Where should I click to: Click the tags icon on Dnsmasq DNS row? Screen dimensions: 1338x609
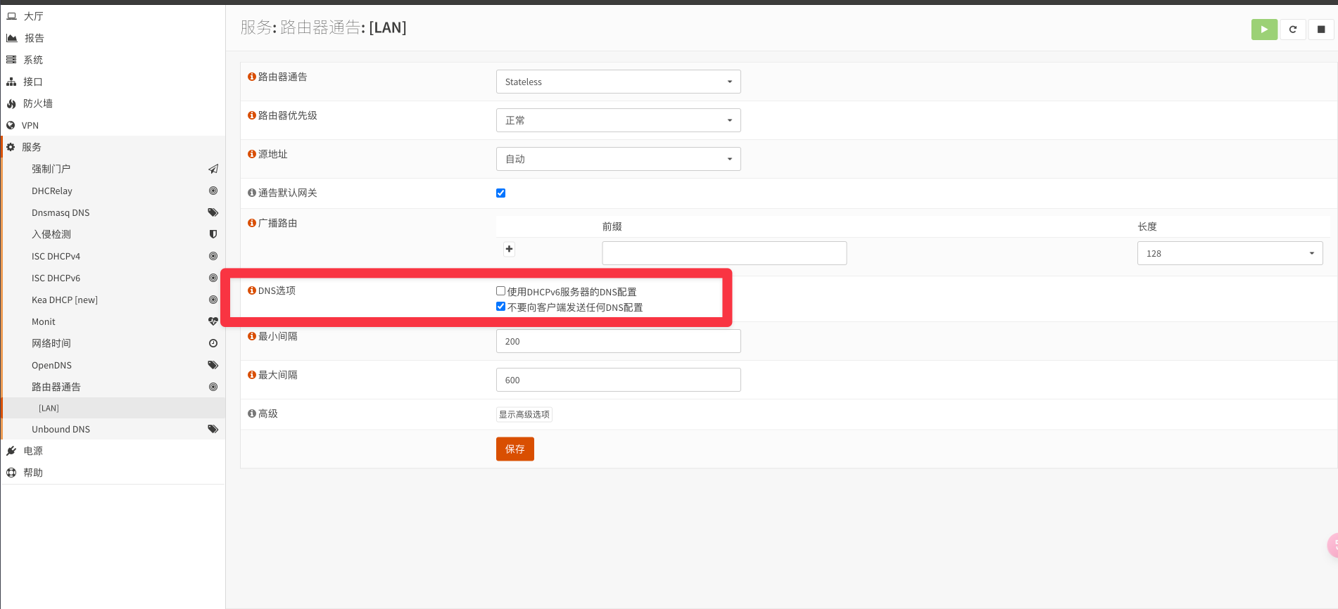[x=213, y=212]
